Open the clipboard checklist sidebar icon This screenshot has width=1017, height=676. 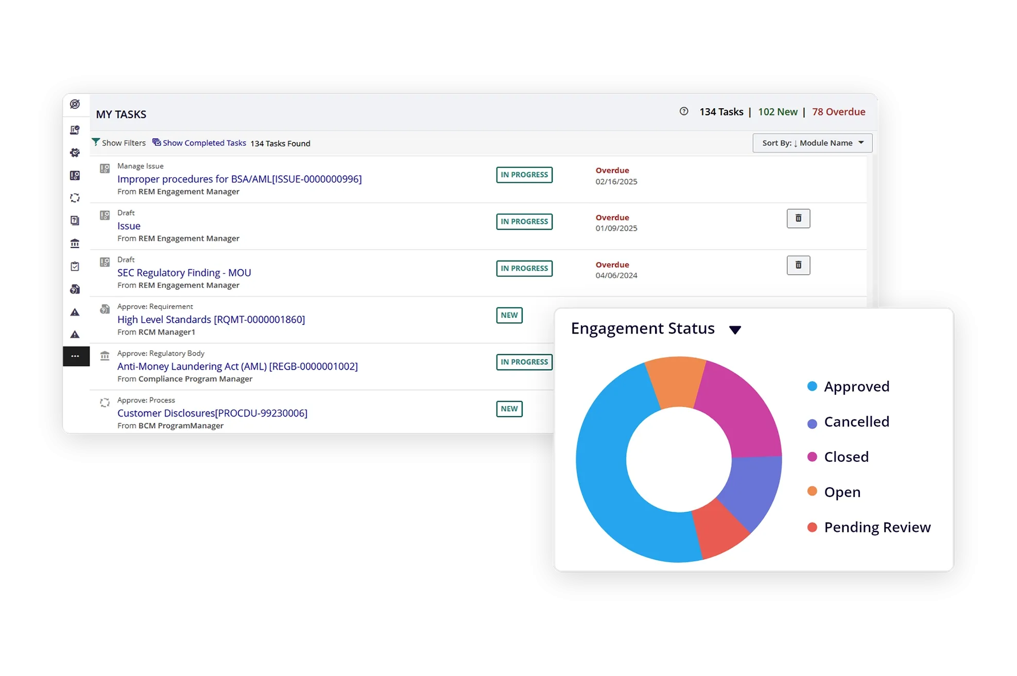coord(75,266)
